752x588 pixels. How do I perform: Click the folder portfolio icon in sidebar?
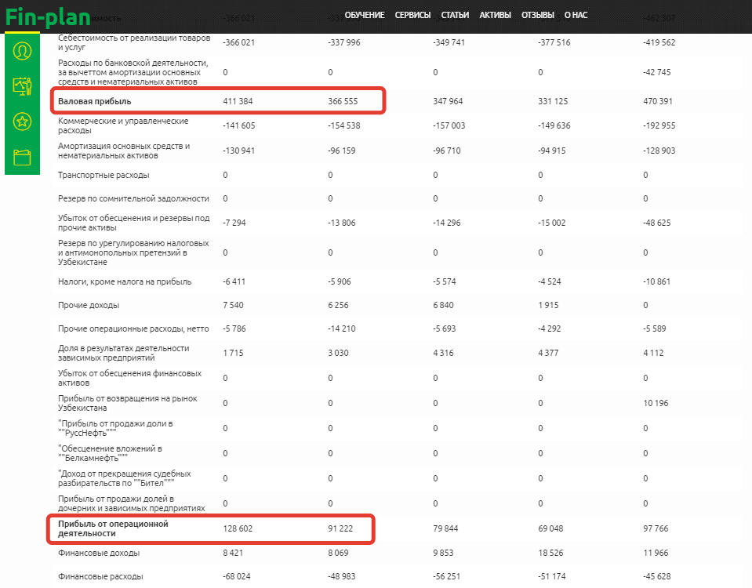pyautogui.click(x=22, y=158)
